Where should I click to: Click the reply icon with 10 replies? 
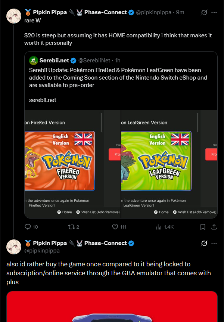coord(28,227)
